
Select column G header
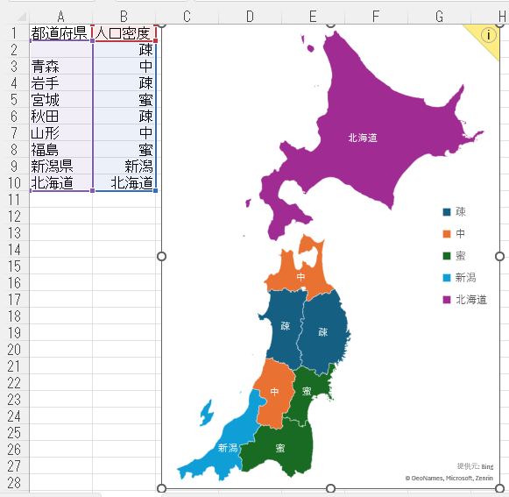[x=439, y=17]
